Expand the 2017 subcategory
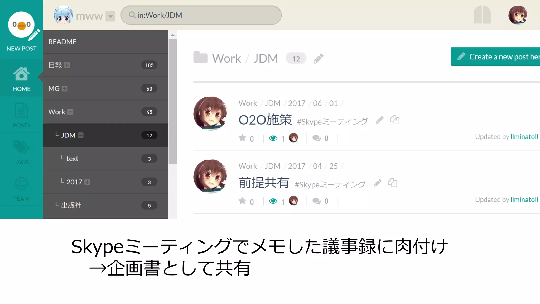This screenshot has height=304, width=540. click(87, 182)
